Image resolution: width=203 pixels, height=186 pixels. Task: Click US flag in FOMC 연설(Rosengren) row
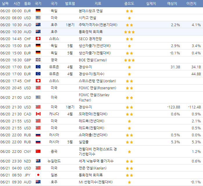point(38,88)
